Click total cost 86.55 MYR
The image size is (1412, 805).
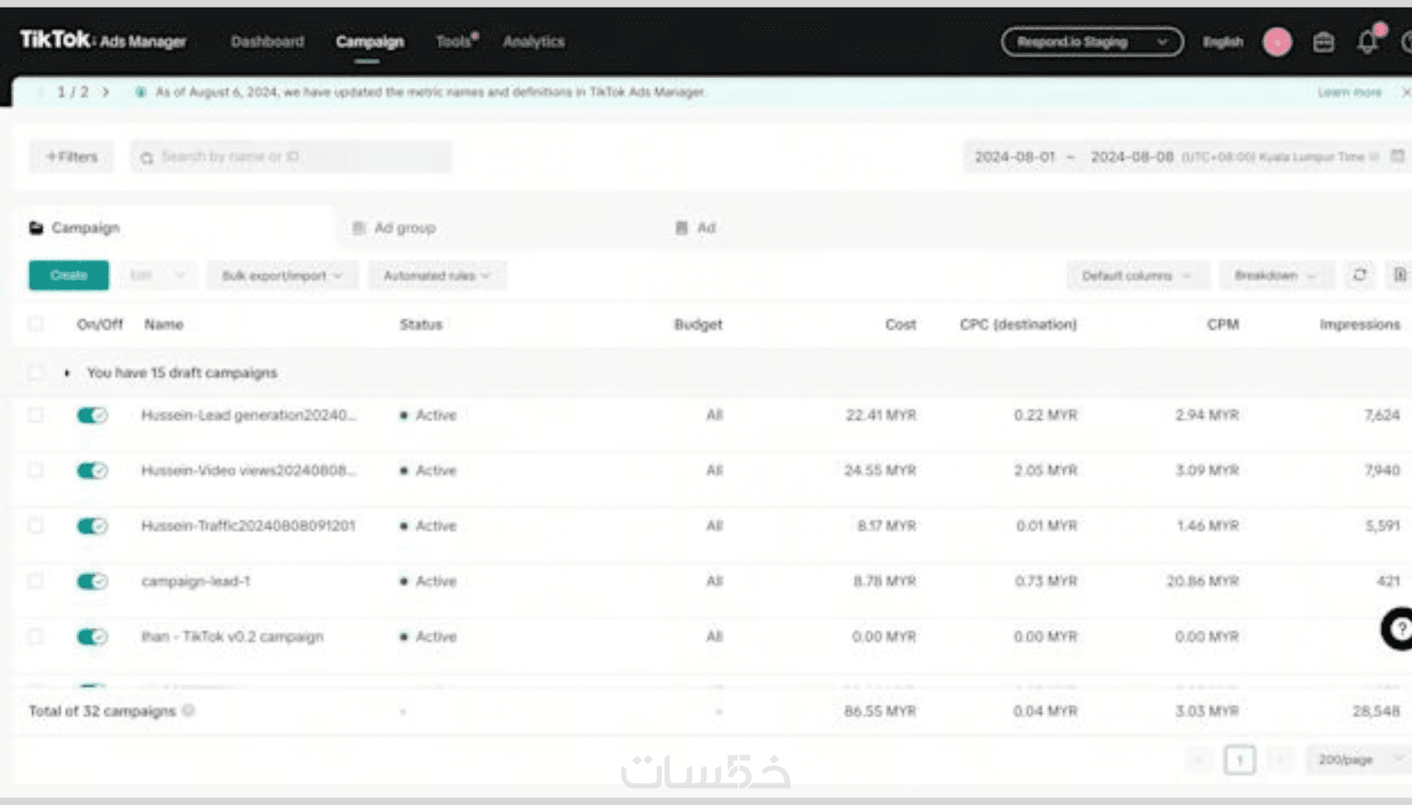(x=880, y=711)
